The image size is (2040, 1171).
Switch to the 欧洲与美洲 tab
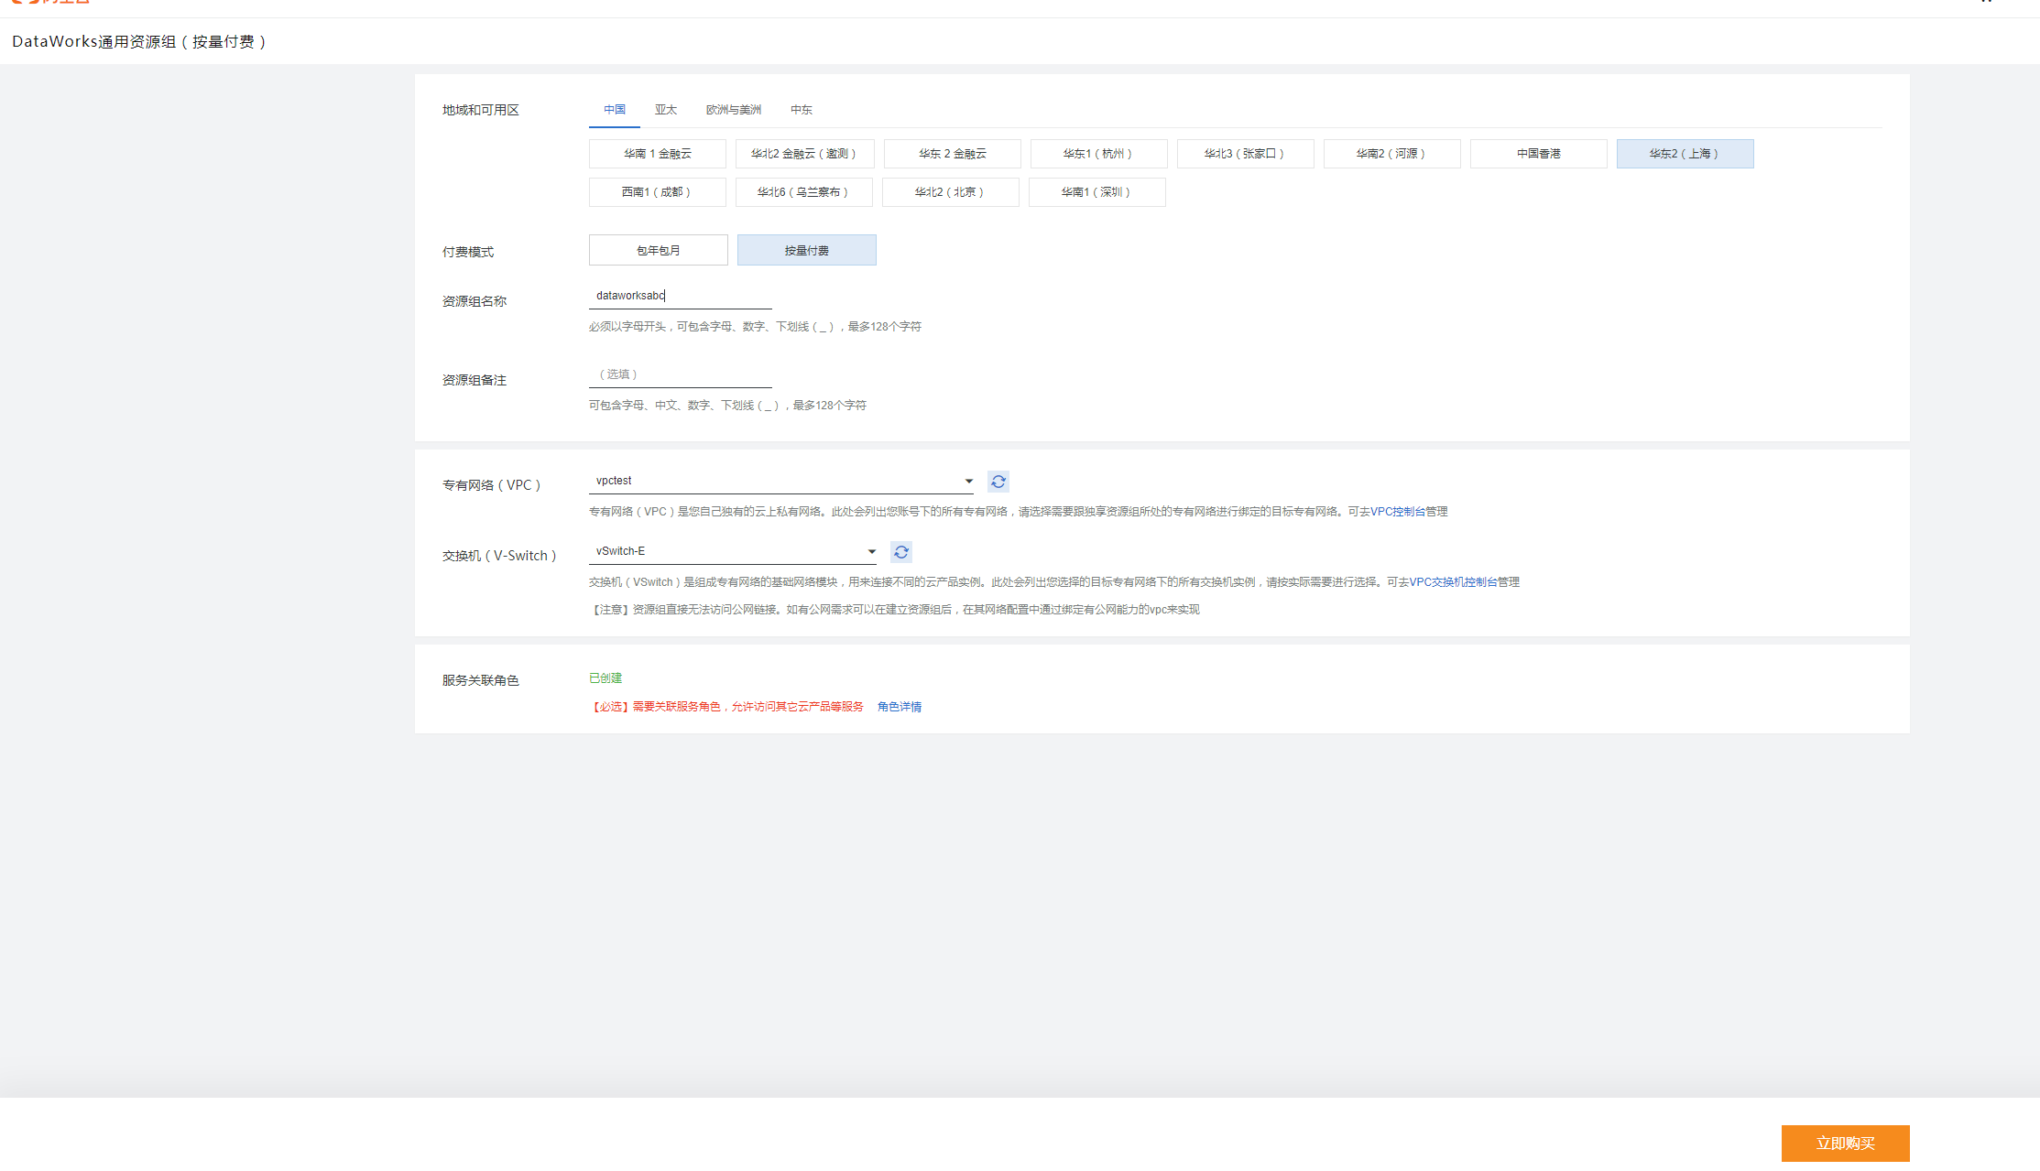pos(733,110)
